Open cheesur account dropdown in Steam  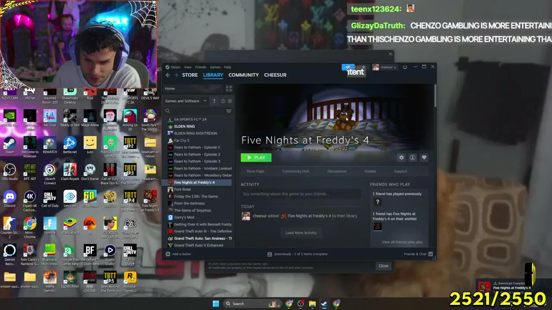[x=385, y=67]
